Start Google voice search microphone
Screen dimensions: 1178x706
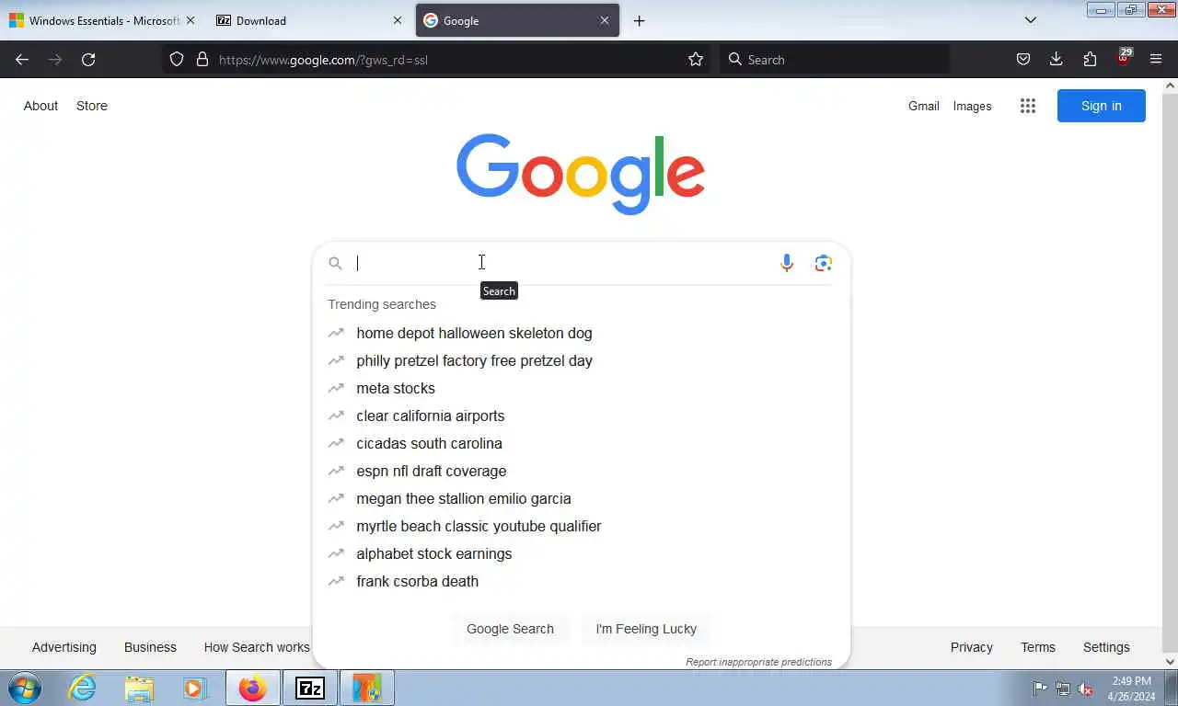(787, 264)
